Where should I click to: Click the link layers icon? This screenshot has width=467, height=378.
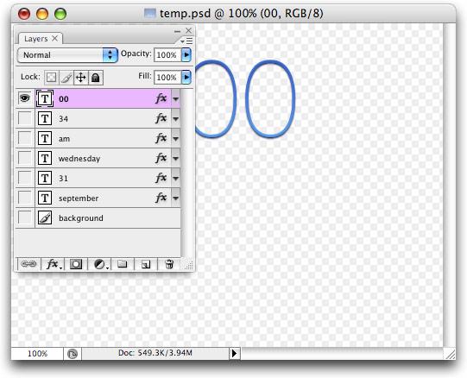pos(28,264)
